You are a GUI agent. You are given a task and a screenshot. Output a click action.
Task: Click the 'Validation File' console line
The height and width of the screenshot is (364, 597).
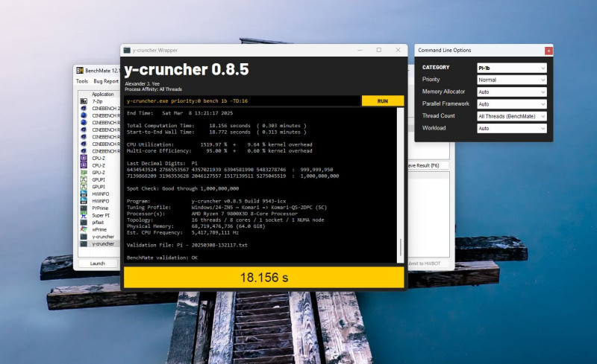187,245
